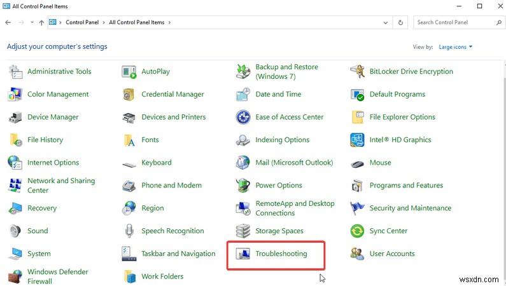Click Programs and Features link

406,186
